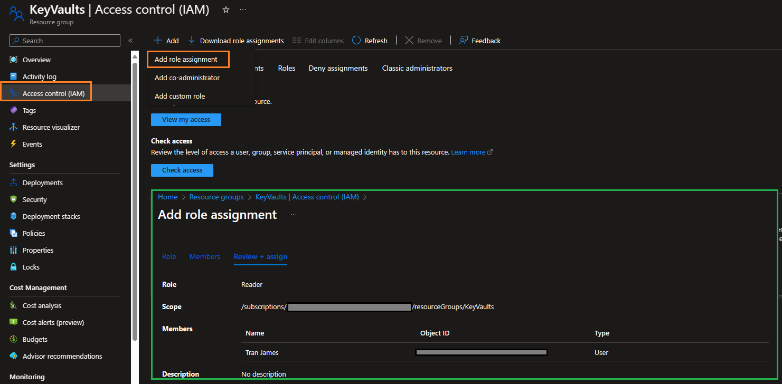Click the KeyVaults | Access control (IAM) breadcrumb

click(307, 197)
